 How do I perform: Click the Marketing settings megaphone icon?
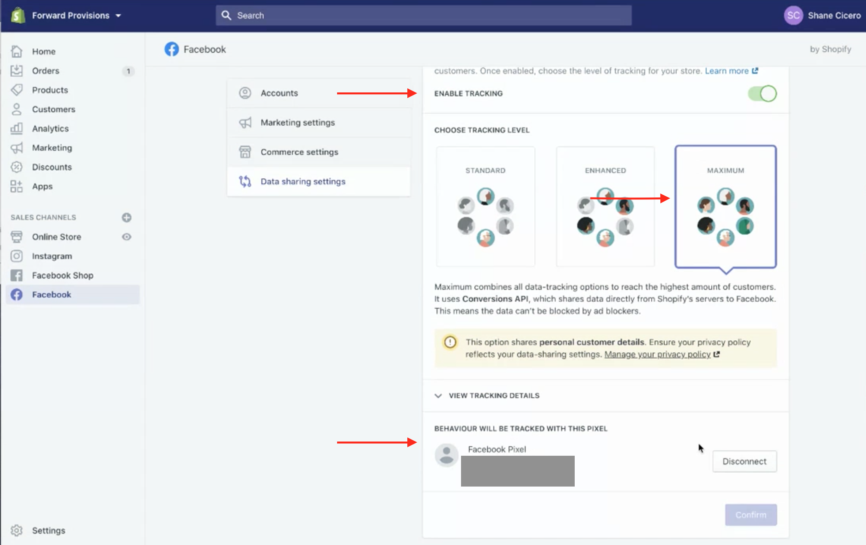(245, 122)
